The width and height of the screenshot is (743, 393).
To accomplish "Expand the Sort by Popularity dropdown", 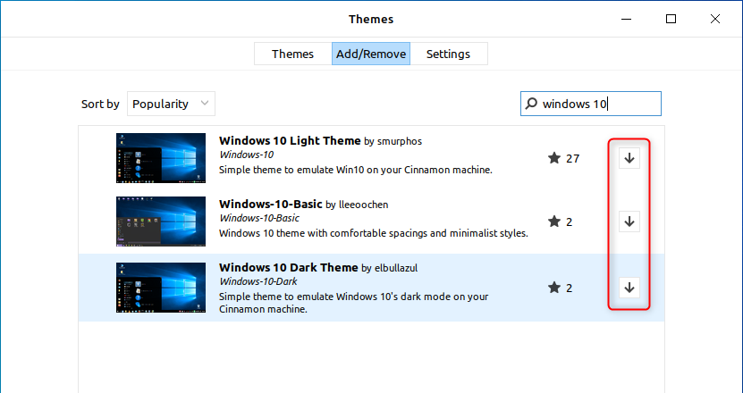I will [171, 104].
